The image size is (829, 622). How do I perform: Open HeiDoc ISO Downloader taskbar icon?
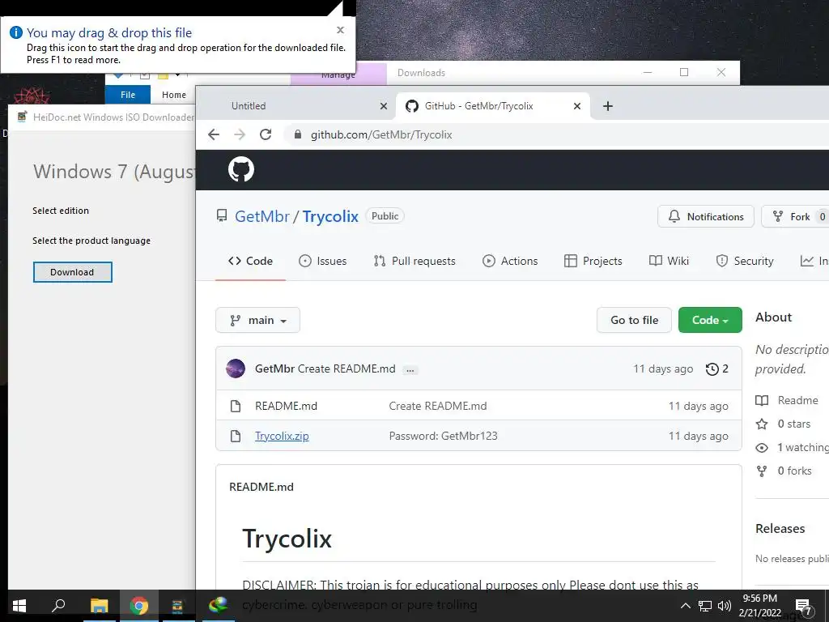click(x=177, y=606)
